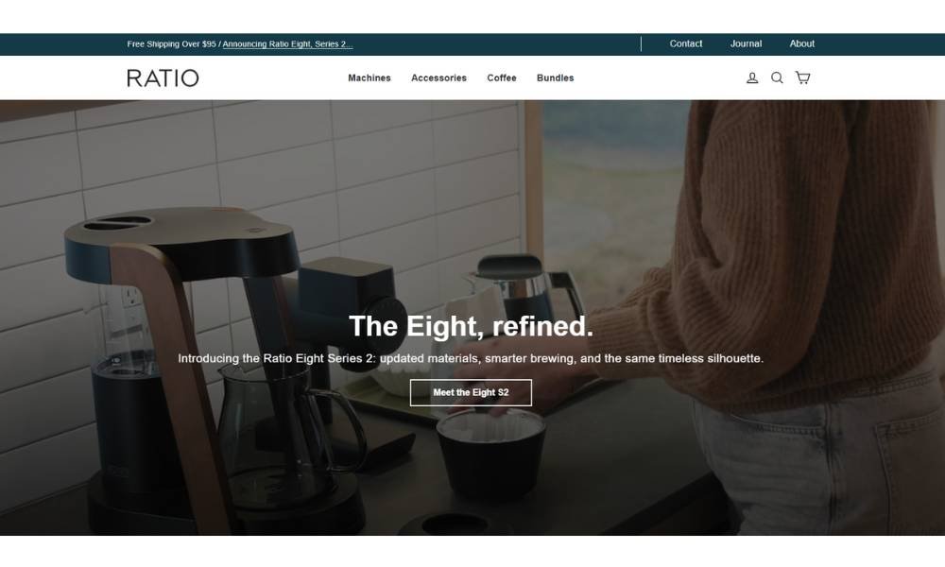The image size is (945, 567).
Task: Go home via the RATIO logo
Action: [x=163, y=77]
